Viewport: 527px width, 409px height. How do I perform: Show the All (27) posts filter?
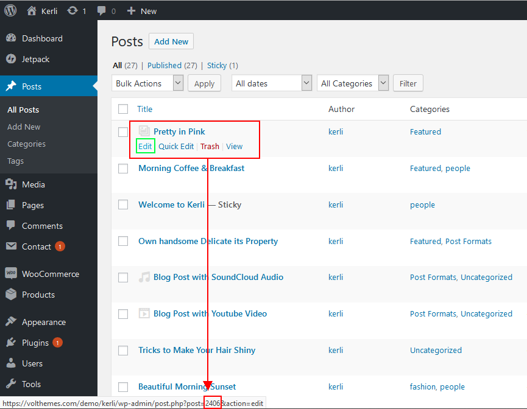tap(125, 65)
